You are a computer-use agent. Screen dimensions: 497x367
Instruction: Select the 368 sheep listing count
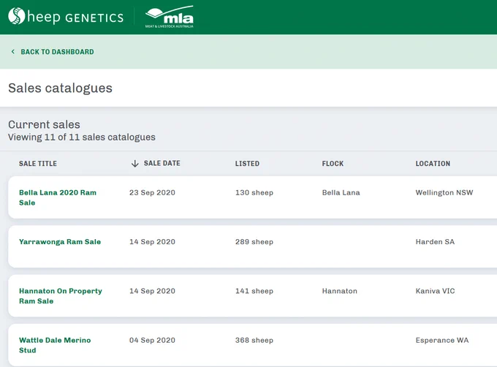[254, 340]
